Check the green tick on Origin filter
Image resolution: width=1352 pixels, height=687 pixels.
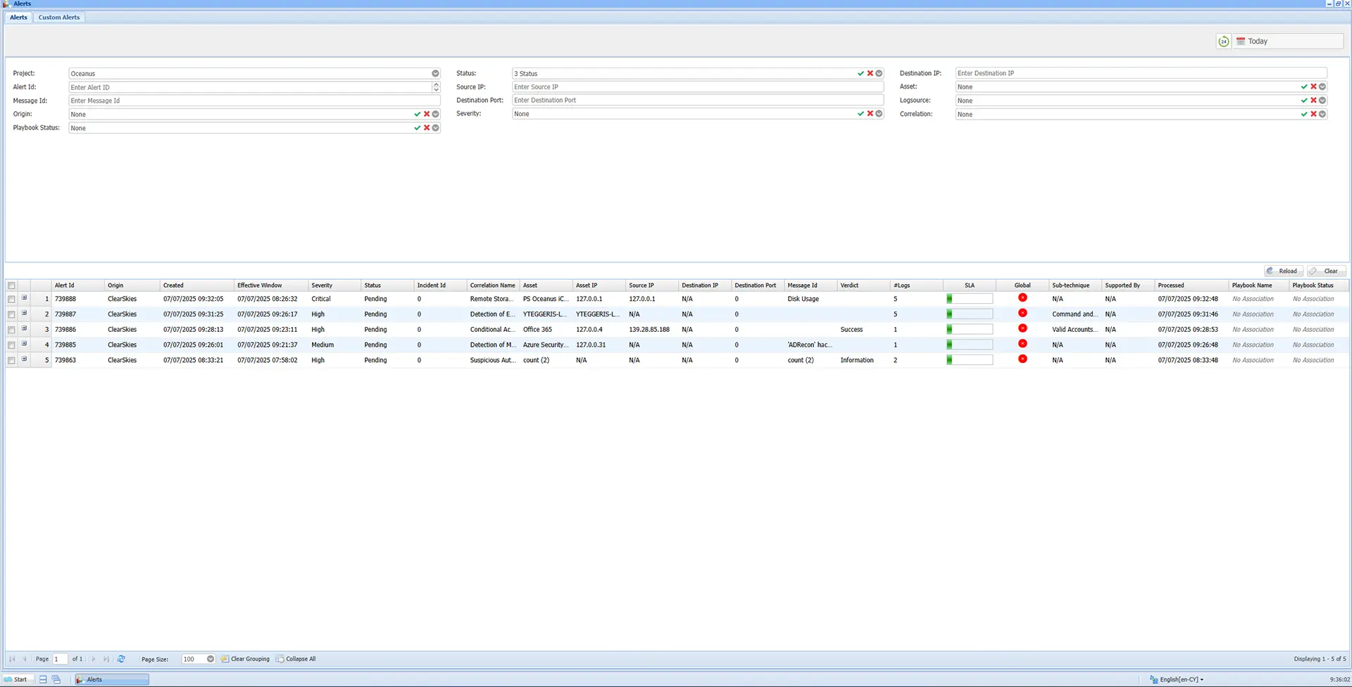[x=417, y=113]
